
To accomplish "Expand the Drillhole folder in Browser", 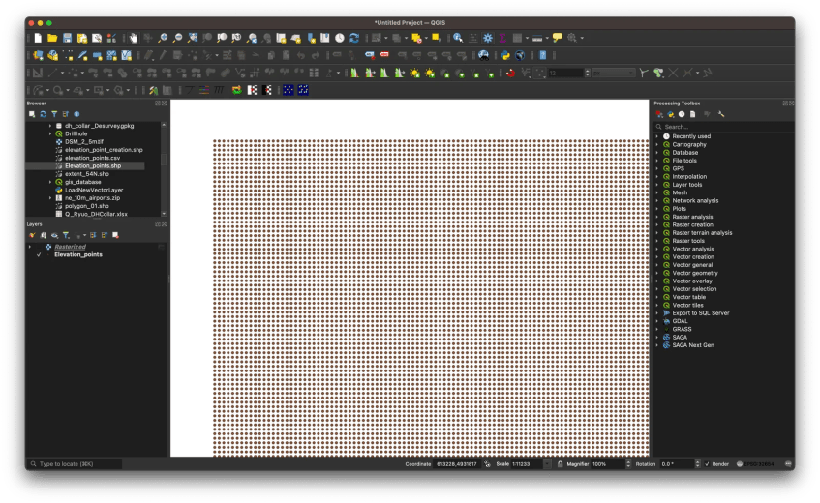I will [50, 133].
